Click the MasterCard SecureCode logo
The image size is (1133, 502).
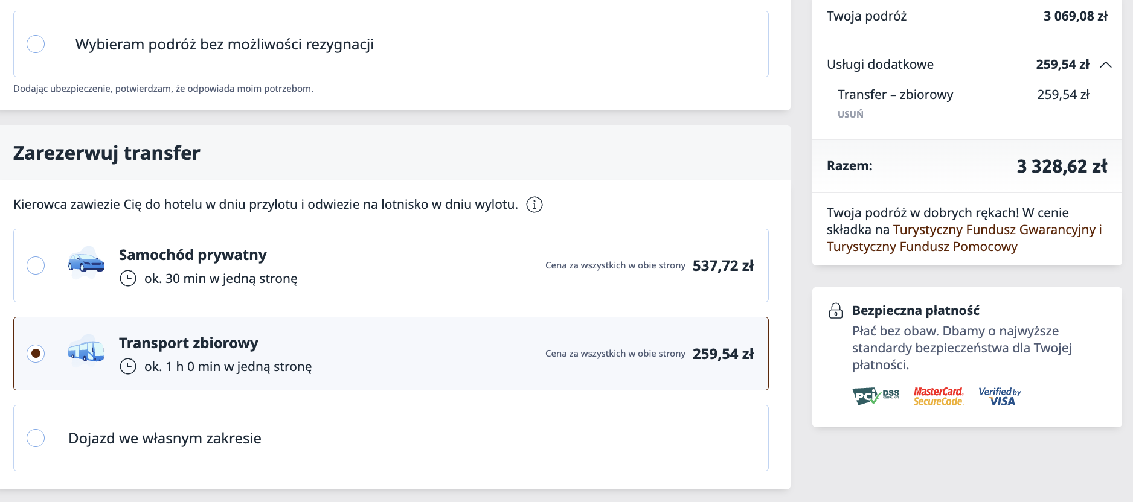click(x=939, y=396)
